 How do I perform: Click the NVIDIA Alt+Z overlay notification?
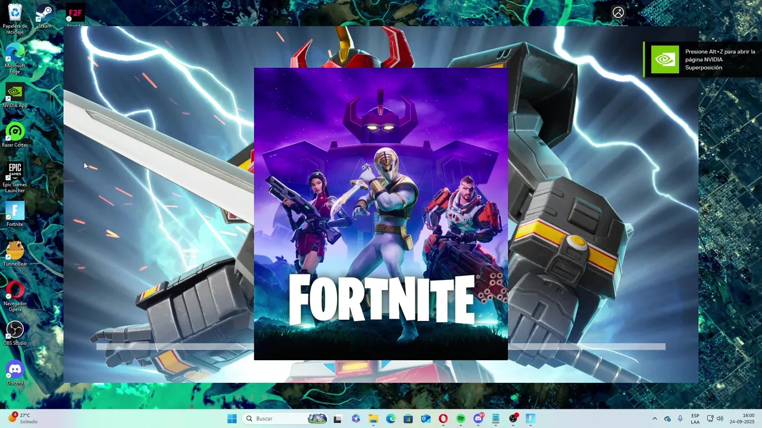pos(702,59)
